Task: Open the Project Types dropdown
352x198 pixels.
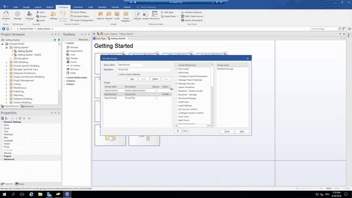Action: tap(169, 16)
